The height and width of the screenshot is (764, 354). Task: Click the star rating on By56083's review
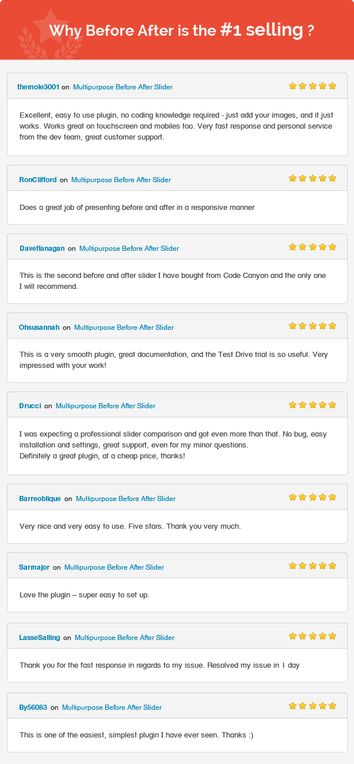pos(312,706)
